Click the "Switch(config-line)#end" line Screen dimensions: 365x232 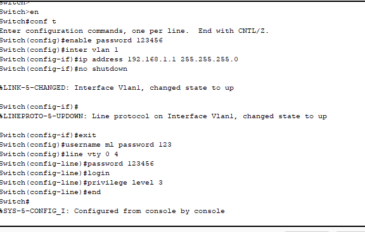click(x=50, y=192)
